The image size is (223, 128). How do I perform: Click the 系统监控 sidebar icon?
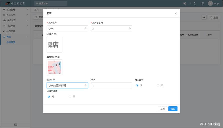point(4,15)
